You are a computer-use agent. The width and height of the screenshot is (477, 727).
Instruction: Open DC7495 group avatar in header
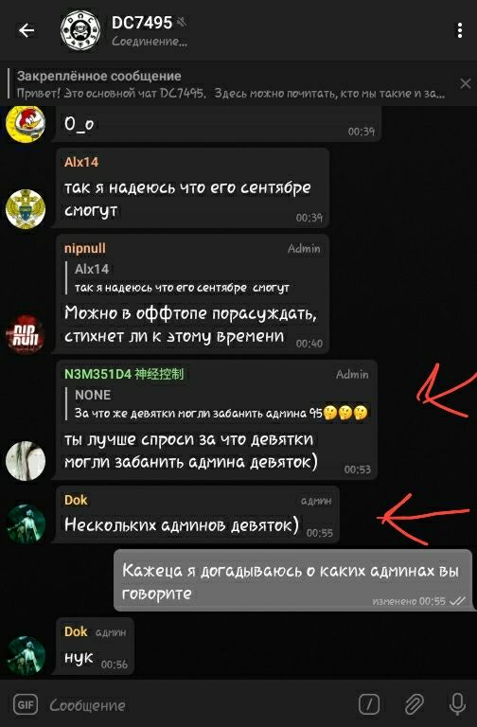[x=80, y=30]
